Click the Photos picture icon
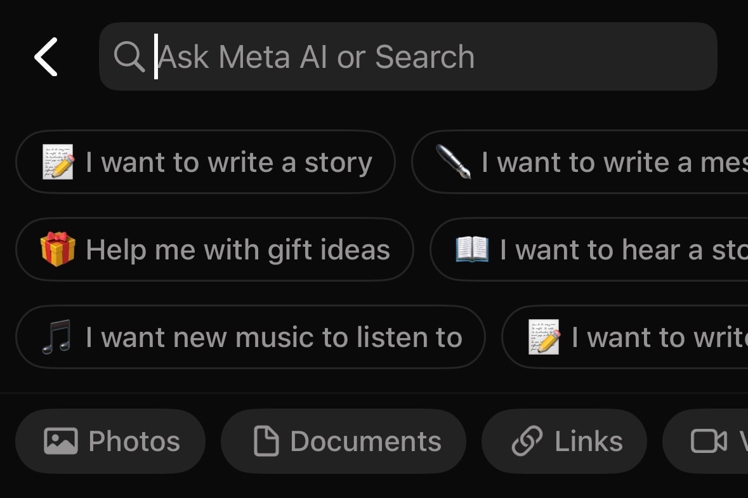The image size is (748, 498). pyautogui.click(x=60, y=441)
